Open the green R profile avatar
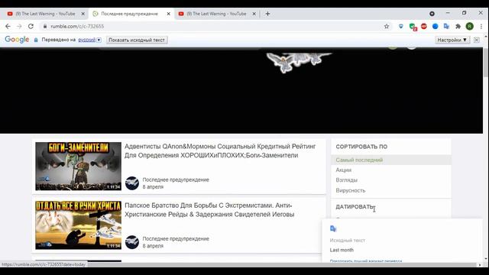The width and height of the screenshot is (489, 275). (470, 27)
